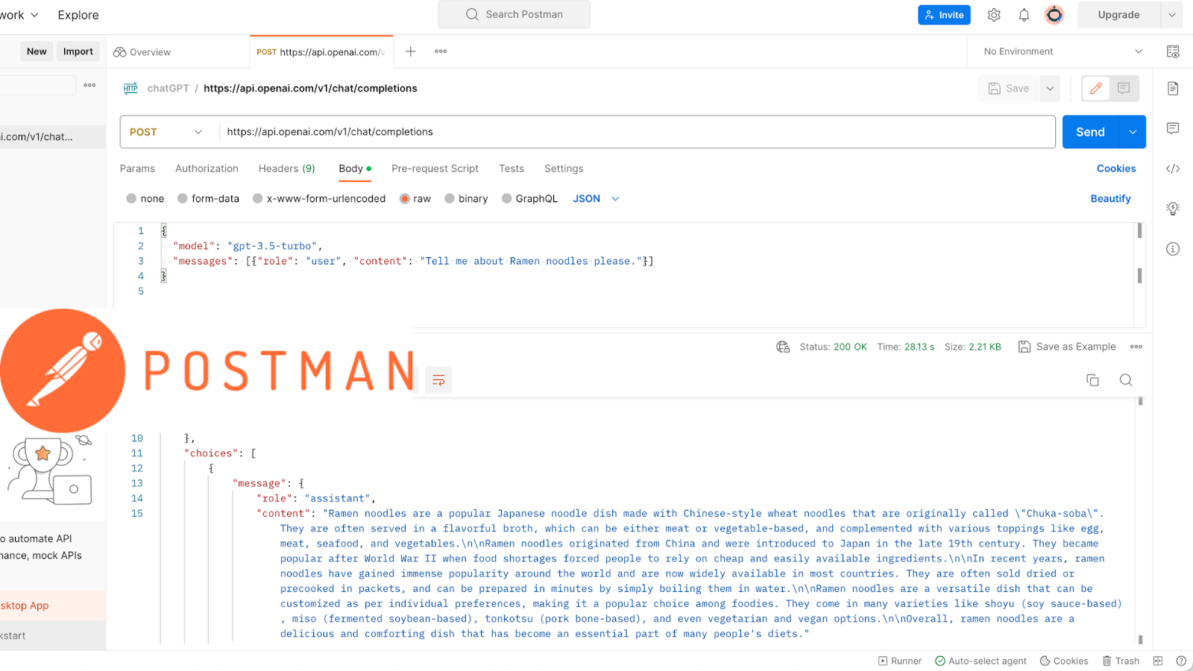Open the comments icon in right sidebar
Viewport: 1193px width, 671px height.
tap(1173, 128)
